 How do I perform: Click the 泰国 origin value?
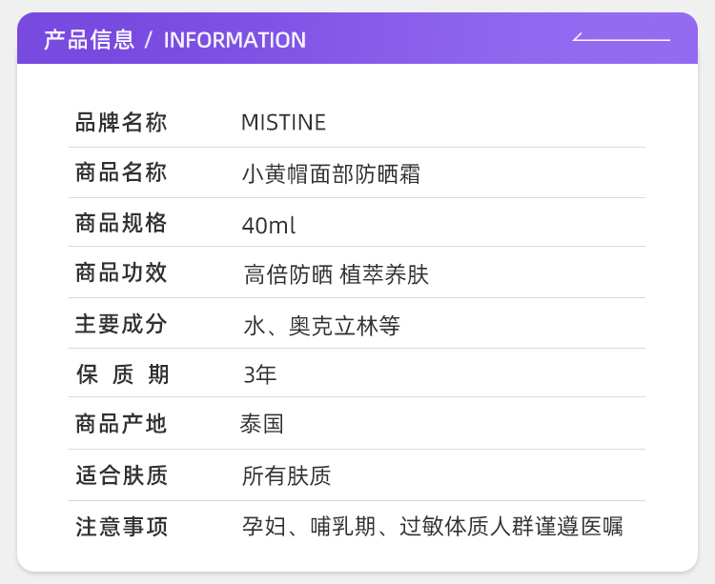point(262,424)
